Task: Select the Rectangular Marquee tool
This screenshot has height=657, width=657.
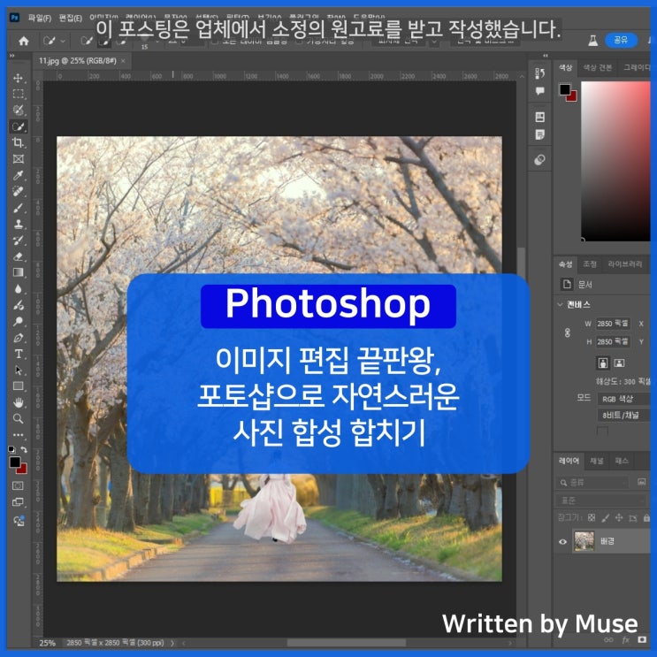Action: 18,94
